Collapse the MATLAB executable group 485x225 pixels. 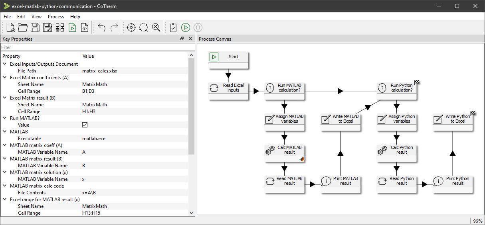(x=5, y=131)
